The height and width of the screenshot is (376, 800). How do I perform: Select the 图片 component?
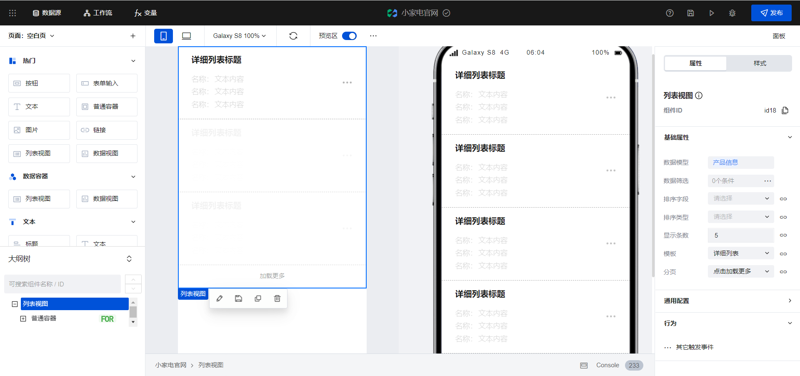tap(39, 130)
